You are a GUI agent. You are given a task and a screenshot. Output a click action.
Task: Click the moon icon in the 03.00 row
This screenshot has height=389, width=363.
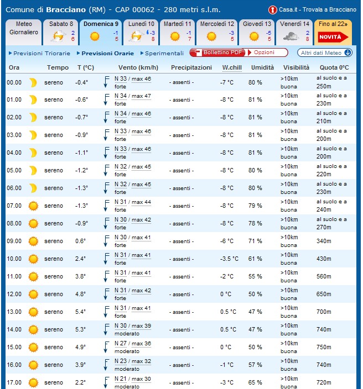[x=33, y=135]
